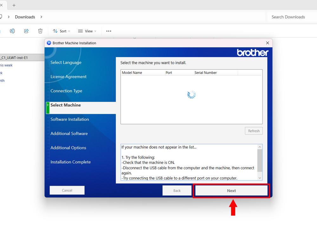The height and width of the screenshot is (234, 317).
Task: Click the 'Check that the machine is ON' line
Action: pyautogui.click(x=148, y=163)
